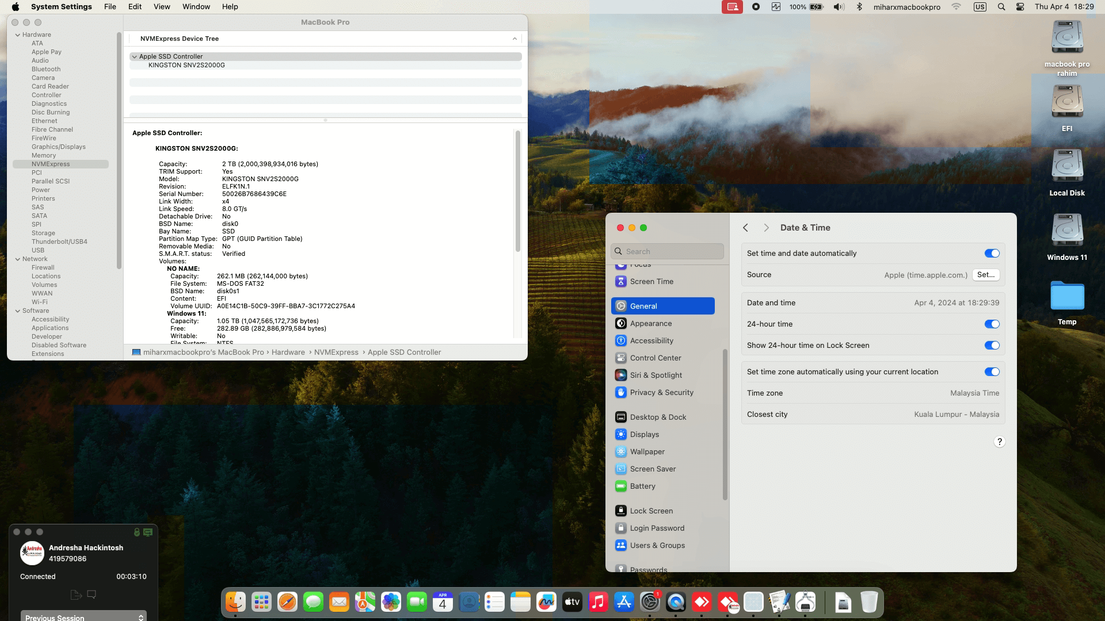
Task: Open Safari from the Dock
Action: [287, 602]
